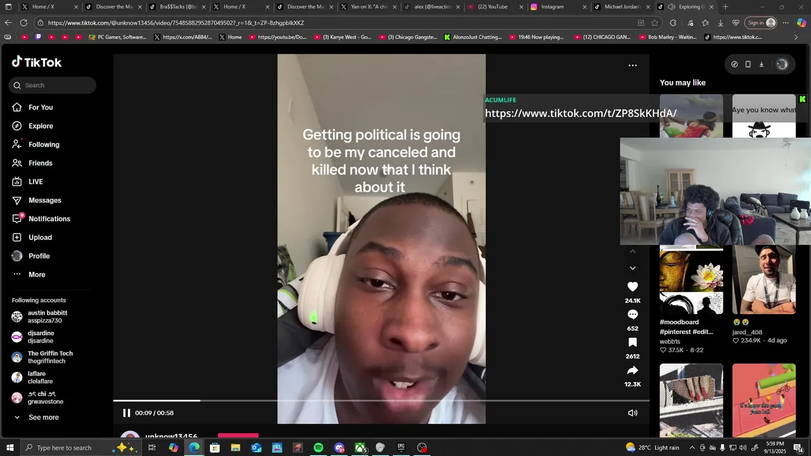Screen dimensions: 811x456
Task: Switch to the Instagram tab
Action: pos(558,6)
